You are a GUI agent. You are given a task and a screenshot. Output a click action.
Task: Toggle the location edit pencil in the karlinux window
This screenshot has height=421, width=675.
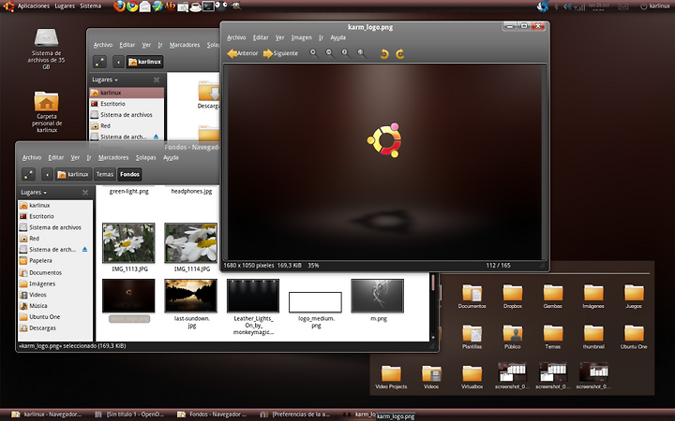pos(99,62)
